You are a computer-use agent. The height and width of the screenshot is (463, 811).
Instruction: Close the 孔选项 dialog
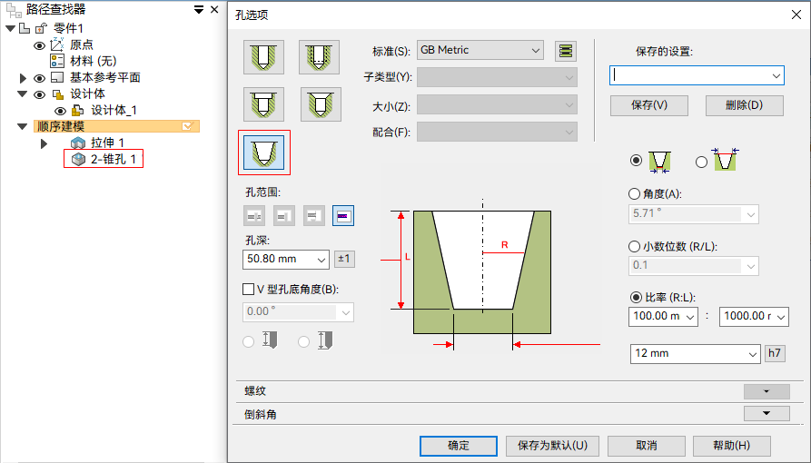tap(796, 15)
